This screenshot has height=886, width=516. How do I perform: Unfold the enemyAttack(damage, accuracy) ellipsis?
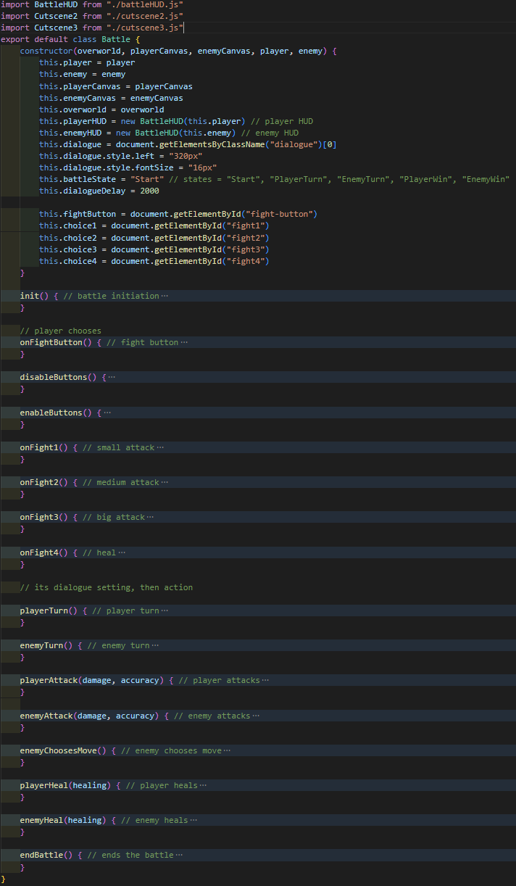(256, 716)
